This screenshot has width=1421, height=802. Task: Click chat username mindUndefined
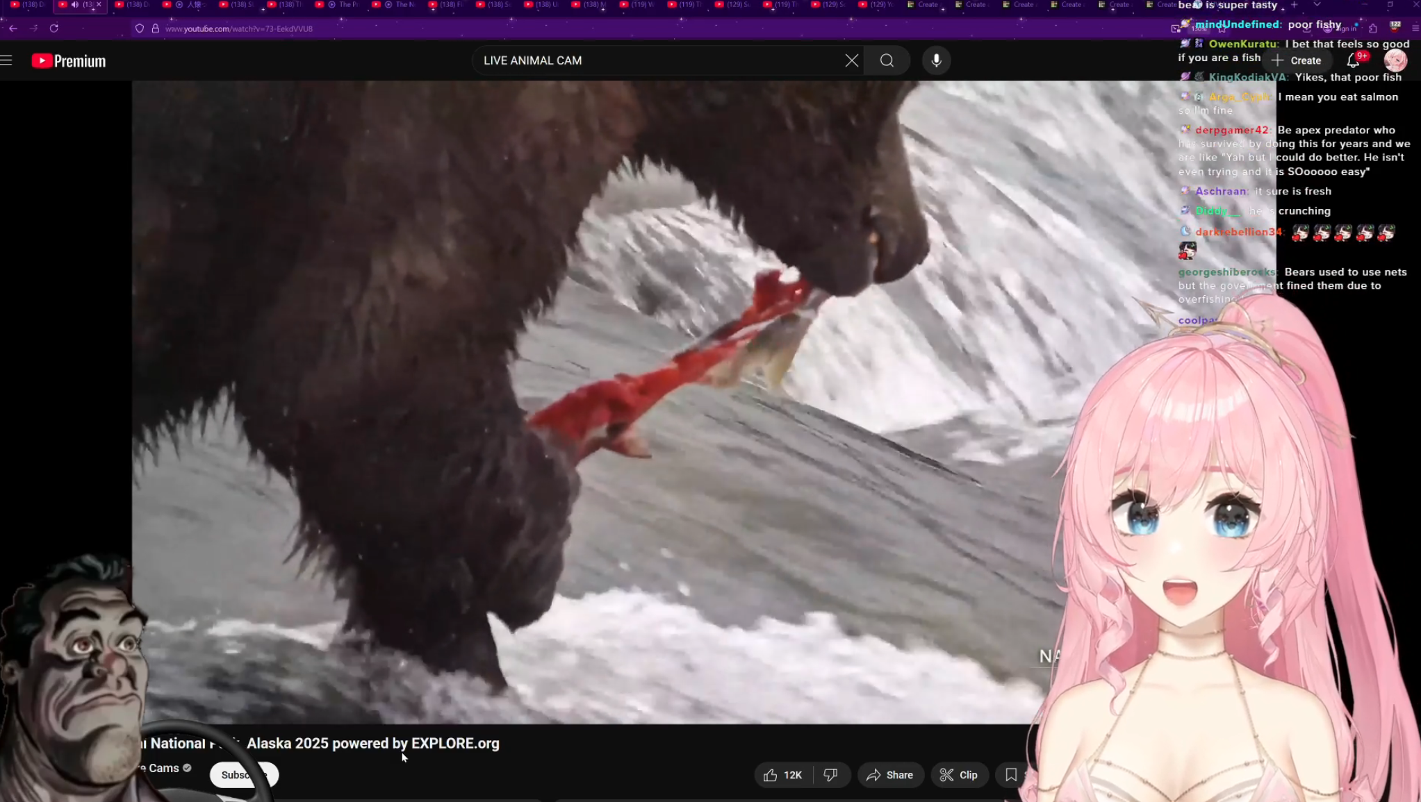click(x=1238, y=24)
